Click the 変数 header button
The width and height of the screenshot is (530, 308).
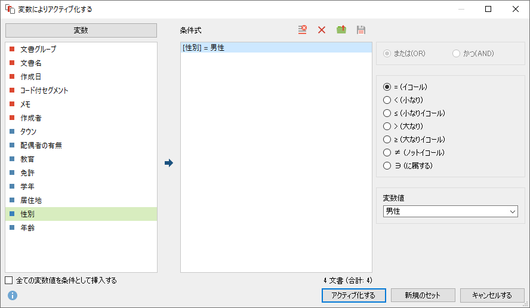click(81, 30)
